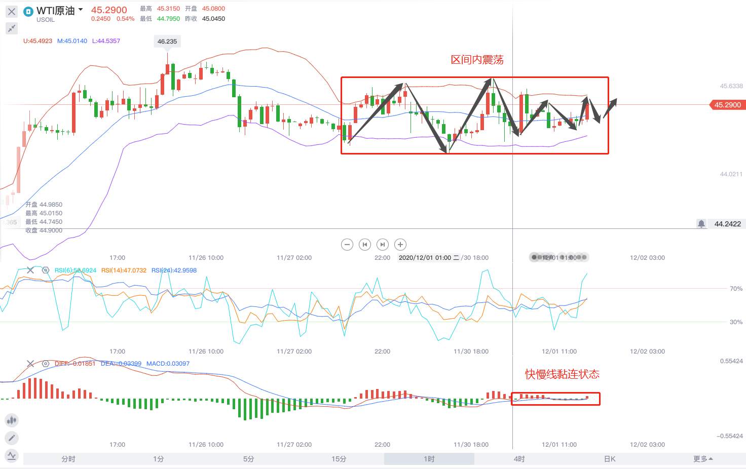Viewport: 746px width, 469px height.
Task: Click the header open value 45.0800
Action: (213, 9)
